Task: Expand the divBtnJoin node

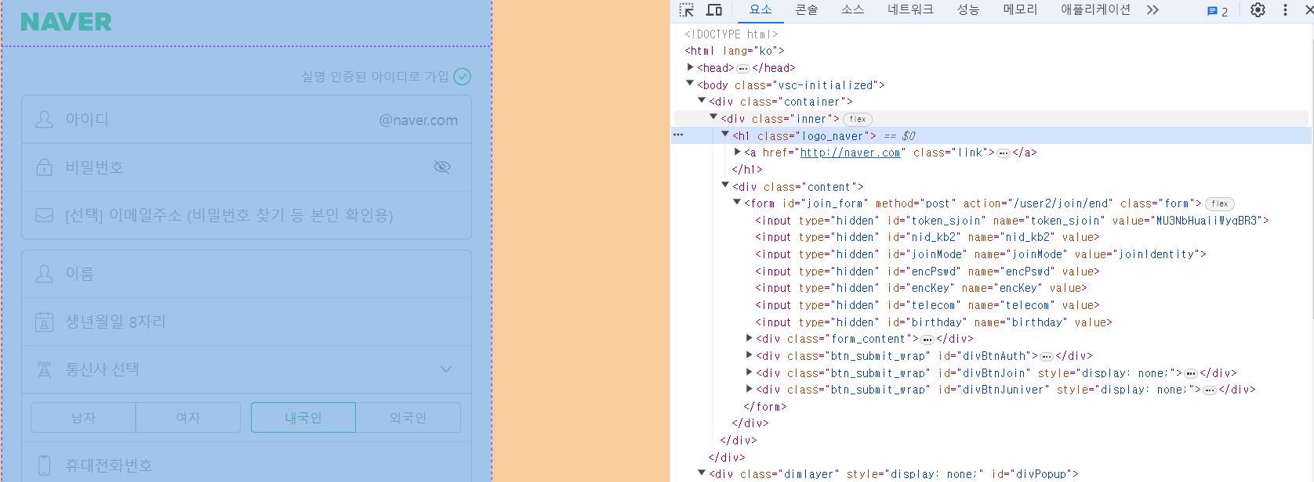Action: pos(749,372)
